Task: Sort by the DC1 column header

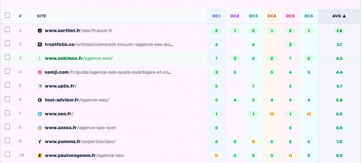Action: point(217,16)
